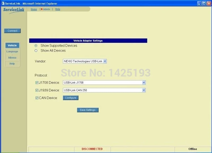This screenshot has width=212, height=153.
Task: Select the Language Idioma sidebar tab
Action: click(x=12, y=55)
